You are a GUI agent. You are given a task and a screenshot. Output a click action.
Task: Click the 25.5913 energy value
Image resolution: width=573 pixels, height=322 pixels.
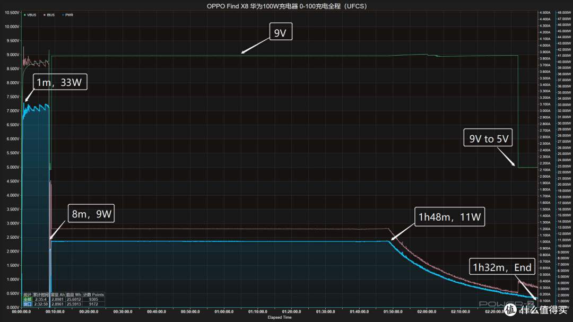click(74, 304)
